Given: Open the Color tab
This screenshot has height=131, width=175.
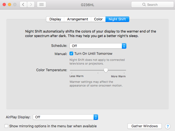Looking at the screenshot, I should pyautogui.click(x=98, y=19).
